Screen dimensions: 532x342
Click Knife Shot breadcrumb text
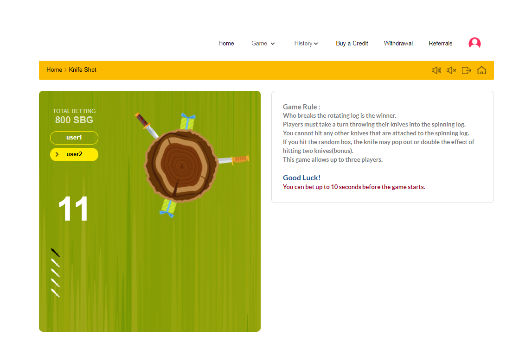click(83, 70)
